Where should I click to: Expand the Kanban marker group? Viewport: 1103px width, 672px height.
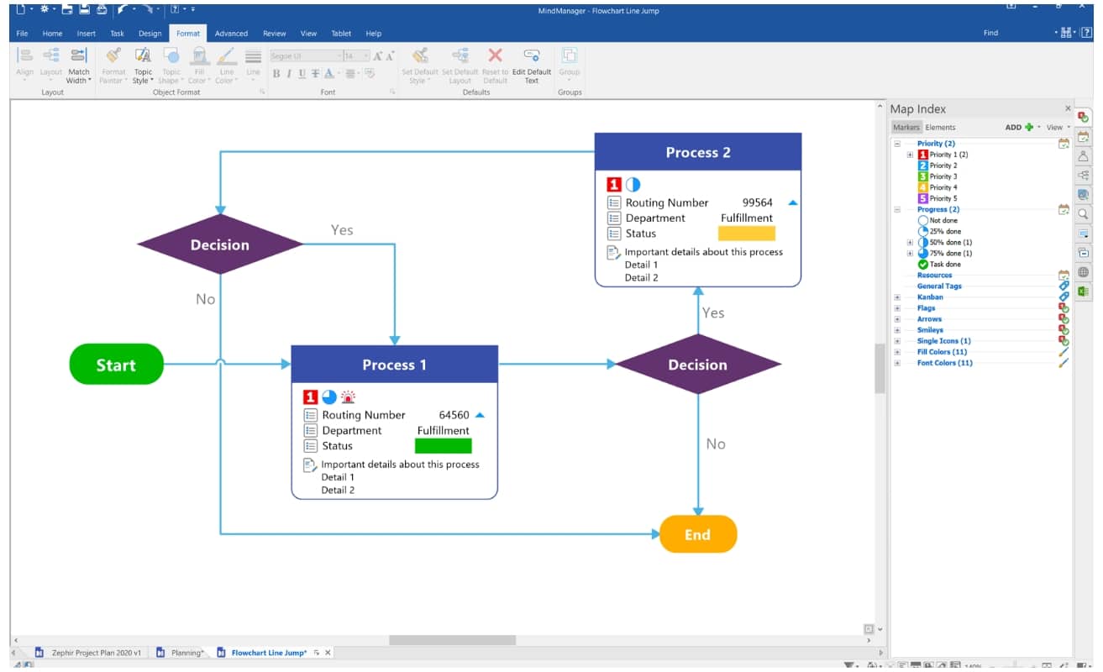tap(897, 297)
